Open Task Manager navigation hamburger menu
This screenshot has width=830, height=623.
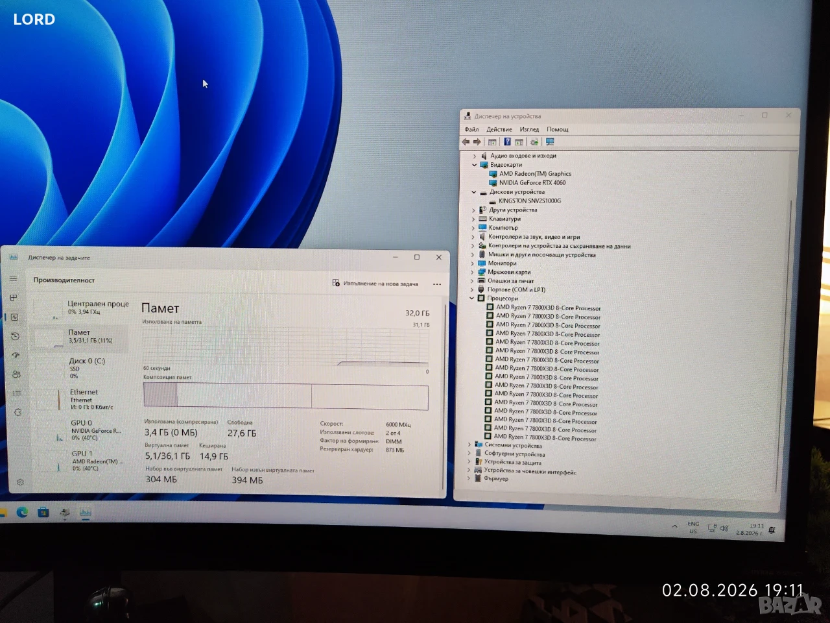coord(14,278)
